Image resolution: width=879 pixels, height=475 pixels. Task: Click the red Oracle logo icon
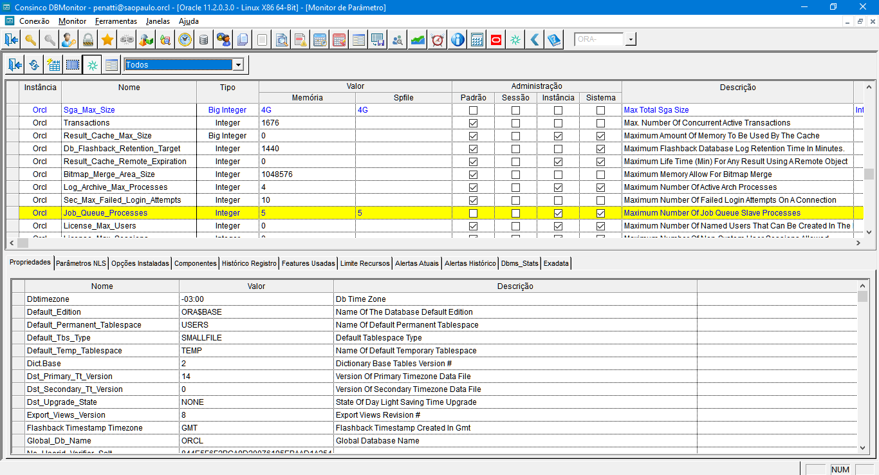tap(496, 40)
